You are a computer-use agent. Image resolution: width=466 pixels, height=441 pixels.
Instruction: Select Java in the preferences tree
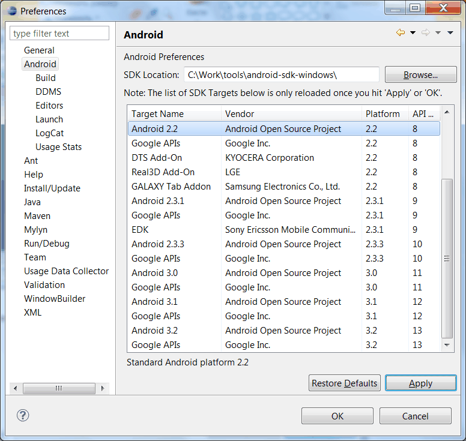(32, 202)
